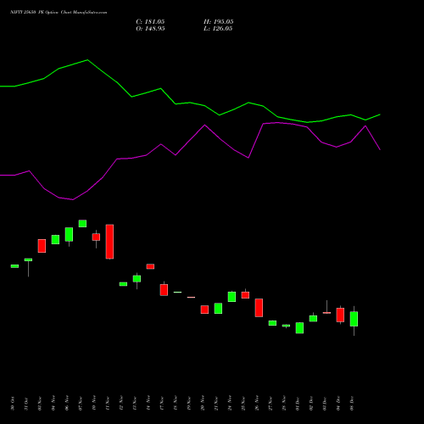Select the low value 'L: 126.05'
Screen dimensions: 424x424
pyautogui.click(x=218, y=29)
